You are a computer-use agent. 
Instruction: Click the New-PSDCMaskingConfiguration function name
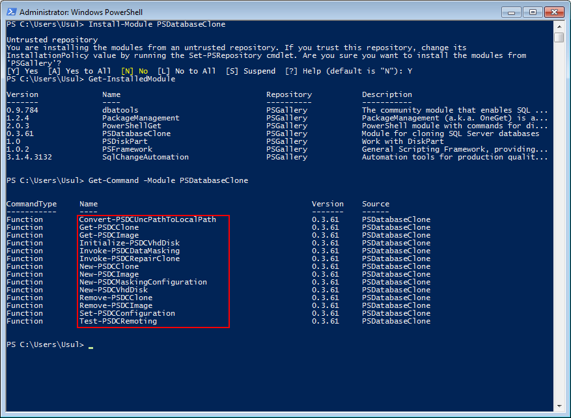click(143, 282)
